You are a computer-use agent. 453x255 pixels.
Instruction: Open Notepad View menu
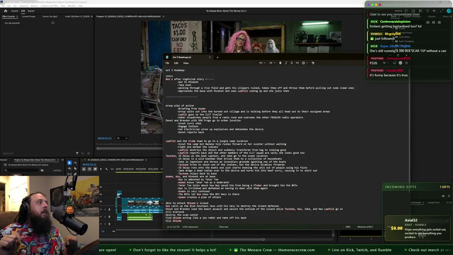tap(186, 63)
